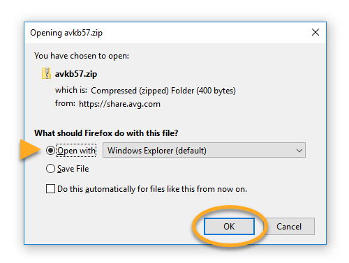
Task: Select the Open with radio button
Action: pos(50,151)
